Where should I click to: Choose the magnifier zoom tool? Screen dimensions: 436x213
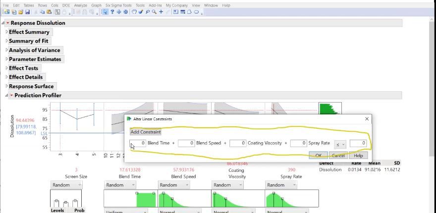click(155, 11)
